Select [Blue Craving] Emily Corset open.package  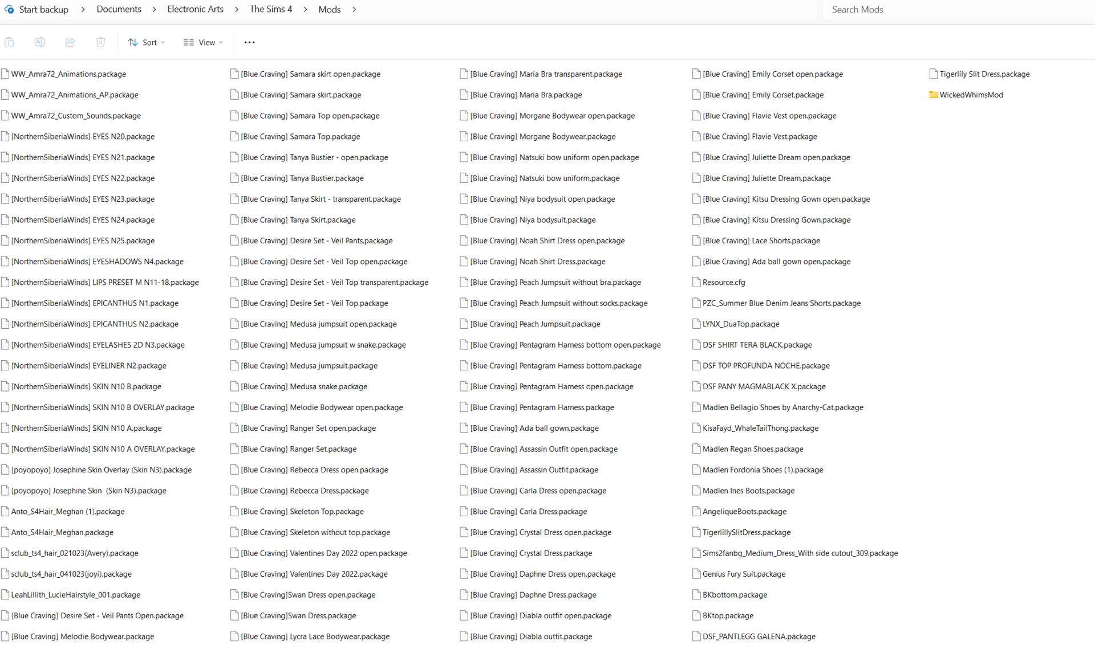(x=768, y=74)
